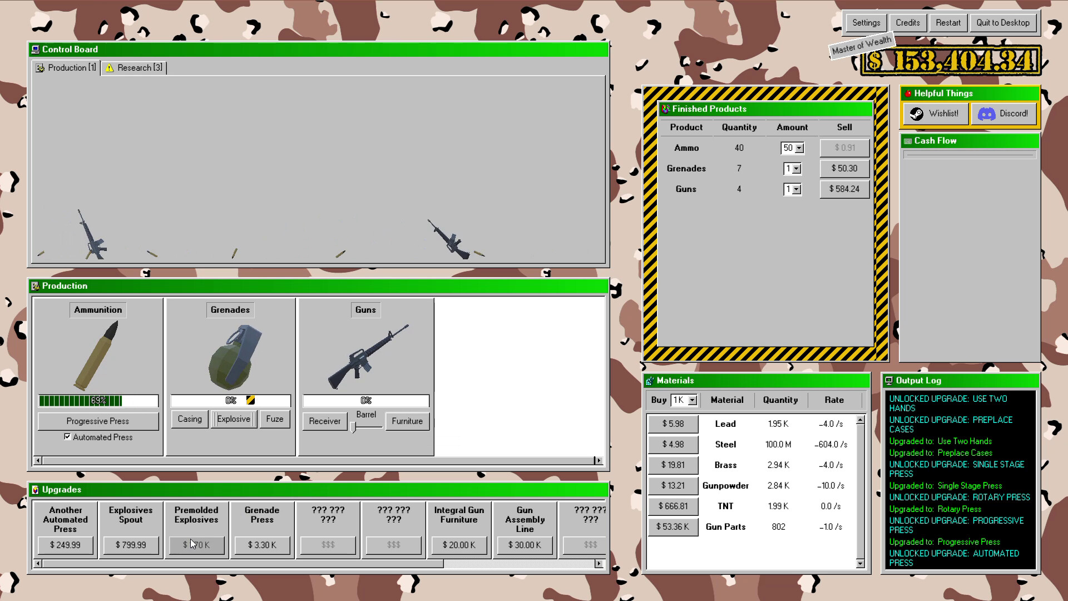Switch to the Research tab
Viewport: 1068px width, 601px height.
click(x=134, y=68)
